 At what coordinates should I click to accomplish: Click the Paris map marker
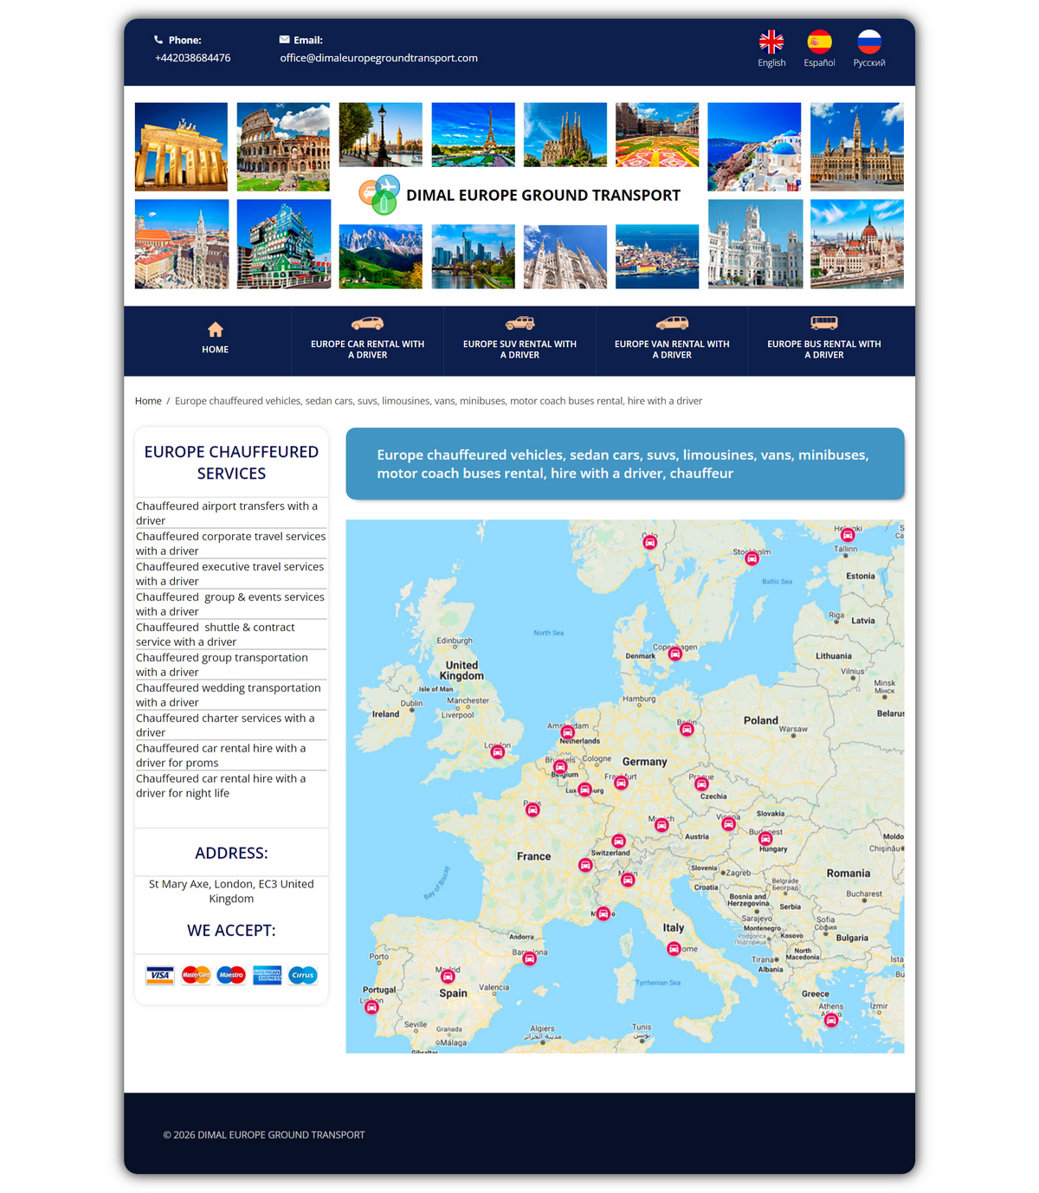(x=532, y=809)
